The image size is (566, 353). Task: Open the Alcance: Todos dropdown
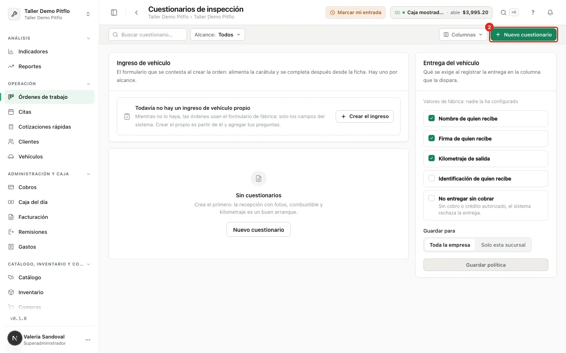click(x=218, y=35)
